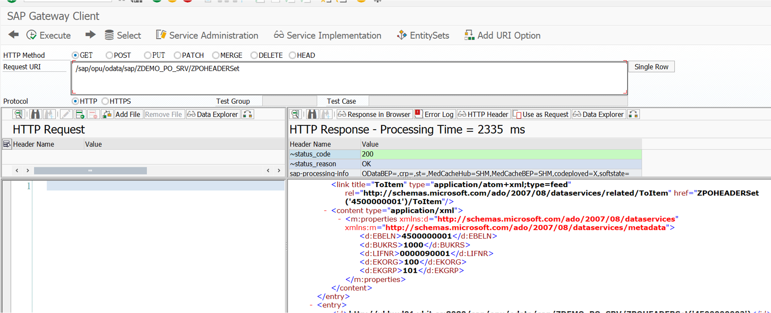
Task: Open Response in Browser
Action: tap(374, 114)
